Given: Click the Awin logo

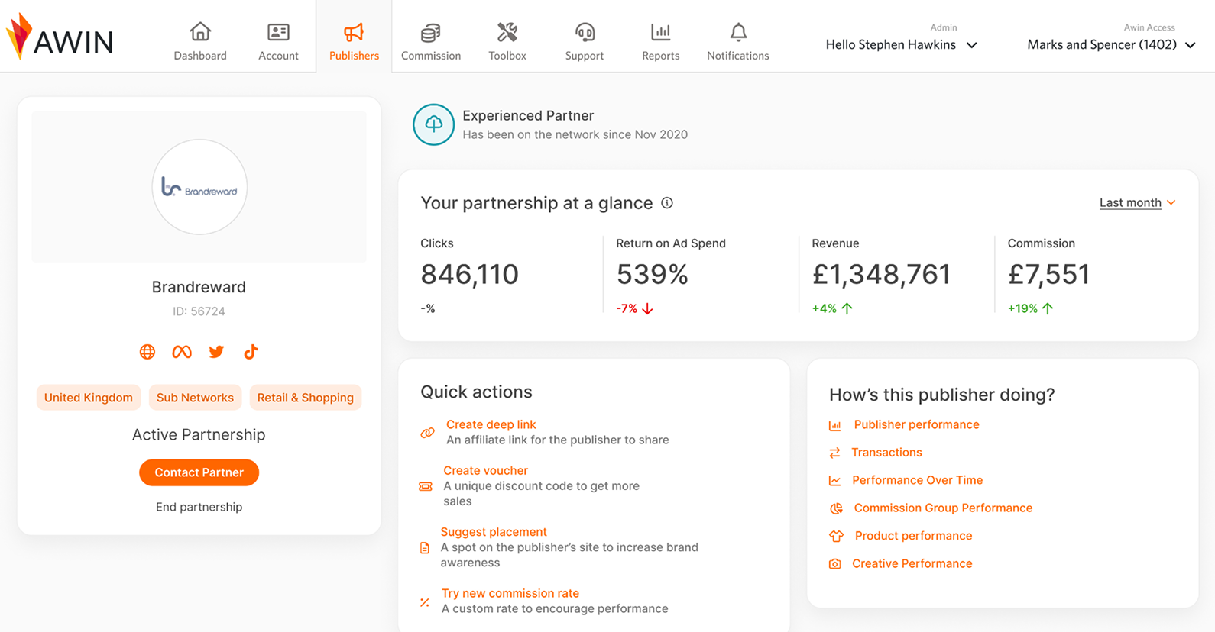Looking at the screenshot, I should click(x=60, y=37).
